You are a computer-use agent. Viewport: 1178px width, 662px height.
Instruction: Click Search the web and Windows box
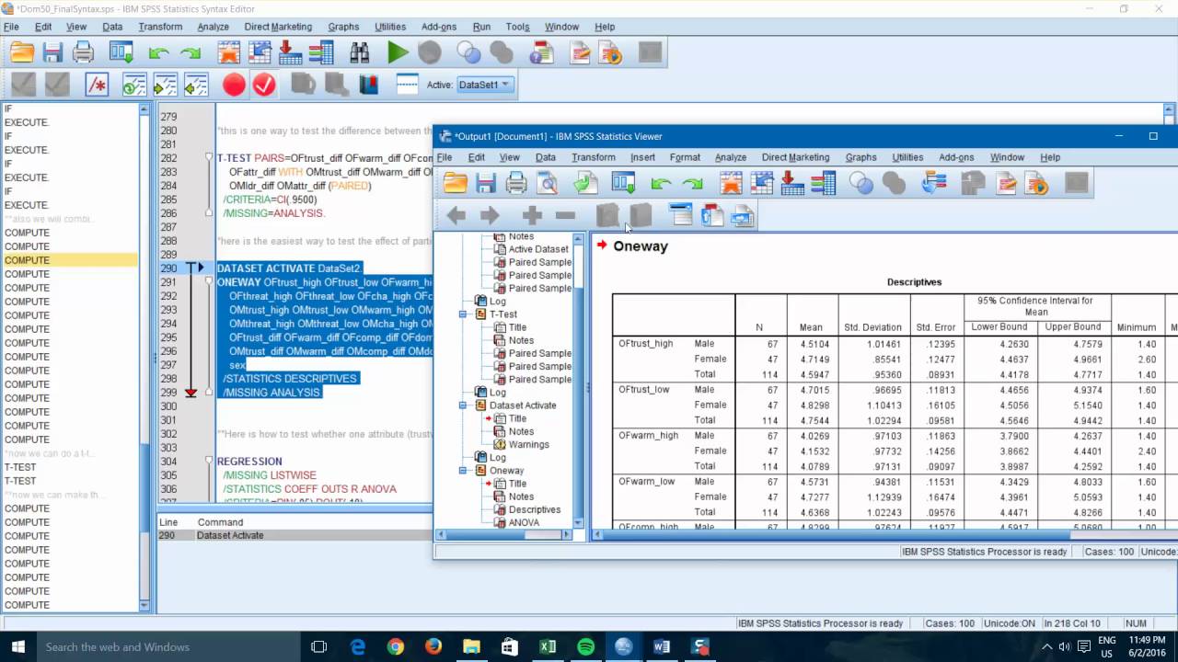point(167,646)
